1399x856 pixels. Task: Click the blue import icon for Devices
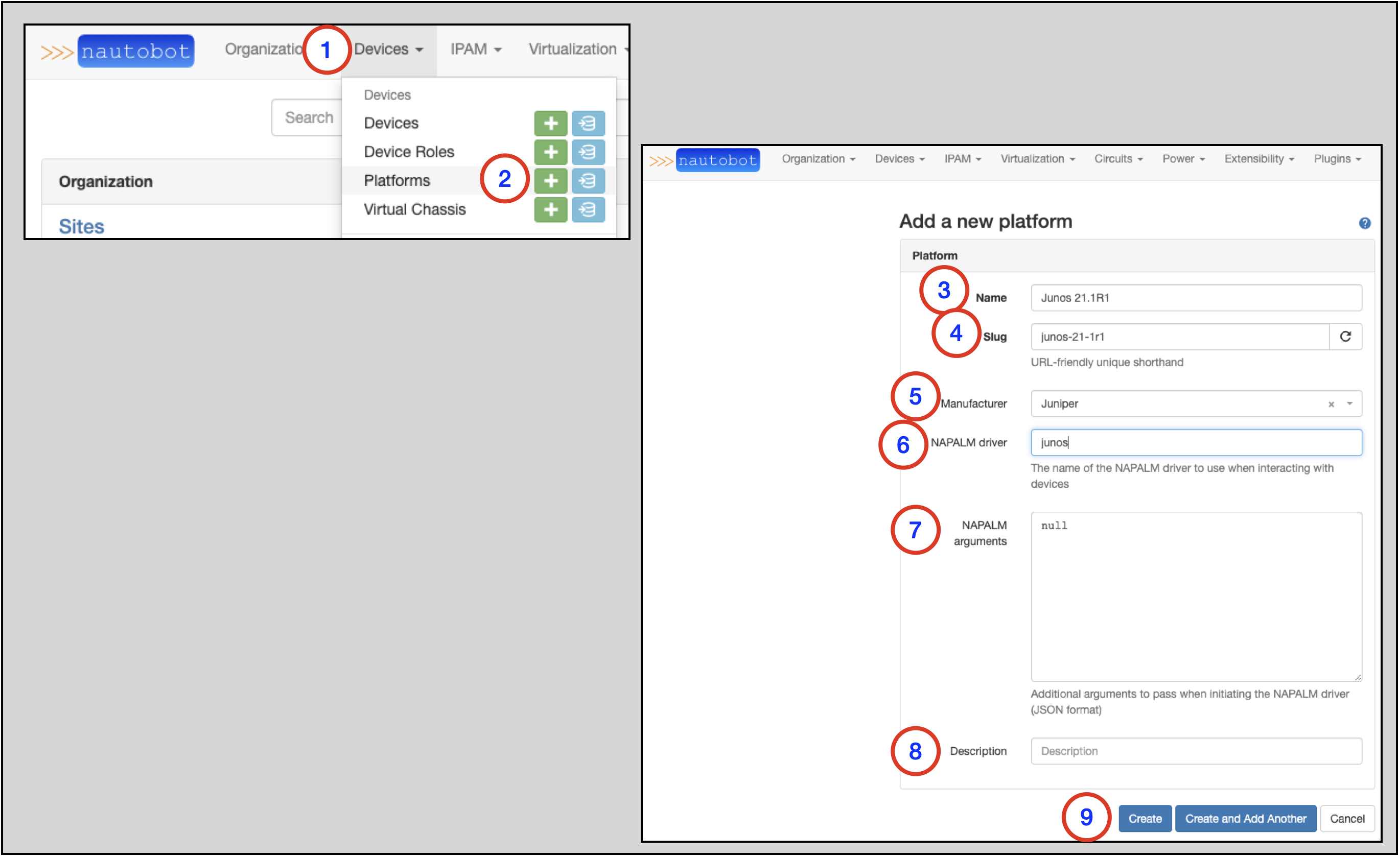pyautogui.click(x=588, y=123)
